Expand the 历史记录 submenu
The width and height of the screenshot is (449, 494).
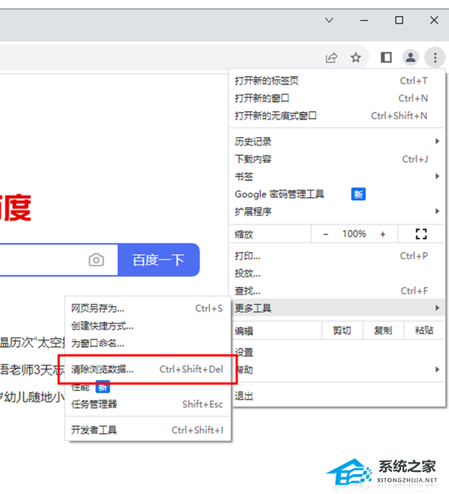click(x=337, y=142)
